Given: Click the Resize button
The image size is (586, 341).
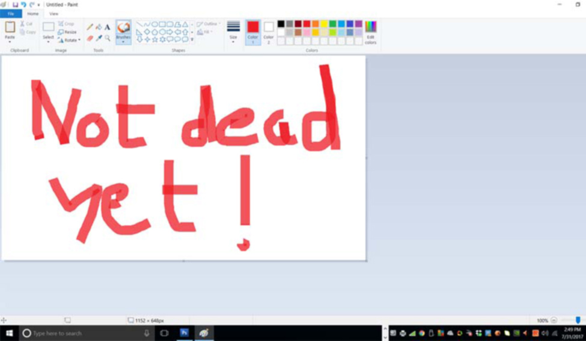Looking at the screenshot, I should [67, 32].
